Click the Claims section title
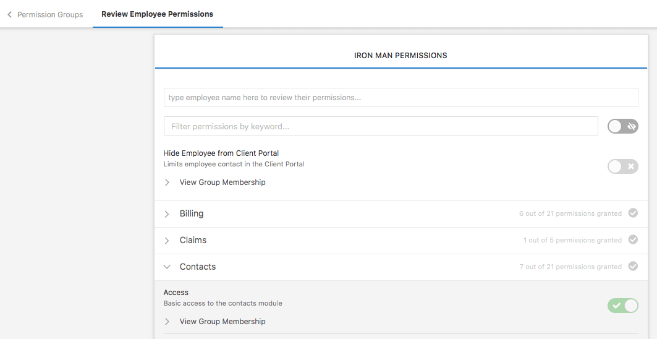The width and height of the screenshot is (657, 339). point(193,240)
